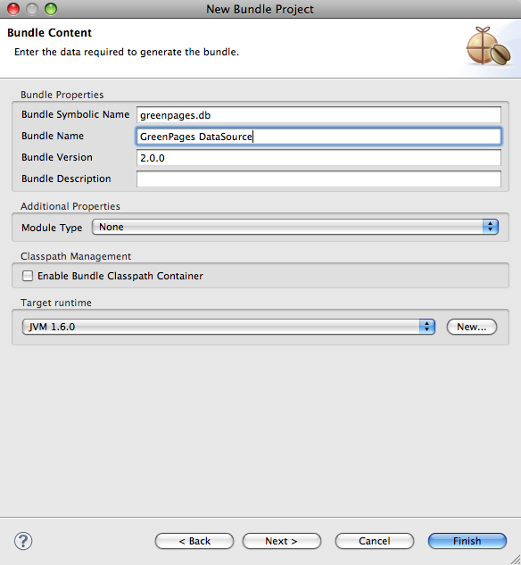Click the New... runtime button
This screenshot has height=565, width=521.
tap(472, 327)
